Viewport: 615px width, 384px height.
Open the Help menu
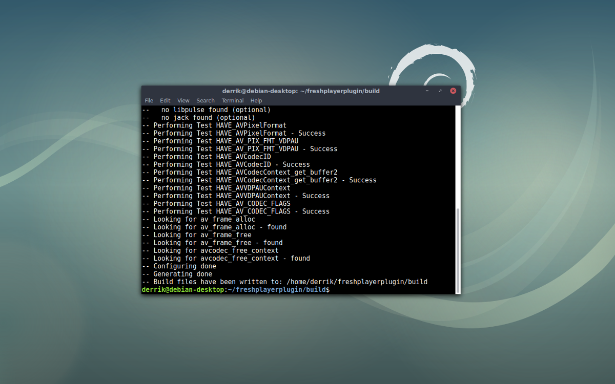[256, 101]
